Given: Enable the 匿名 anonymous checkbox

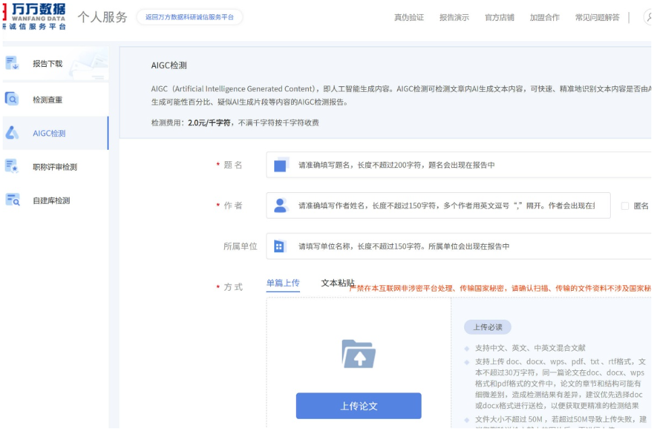Looking at the screenshot, I should click(624, 206).
